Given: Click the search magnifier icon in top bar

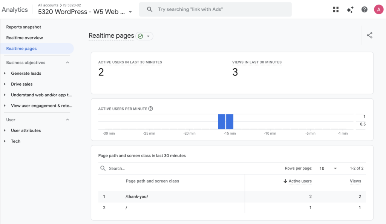Looking at the screenshot, I should click(150, 9).
